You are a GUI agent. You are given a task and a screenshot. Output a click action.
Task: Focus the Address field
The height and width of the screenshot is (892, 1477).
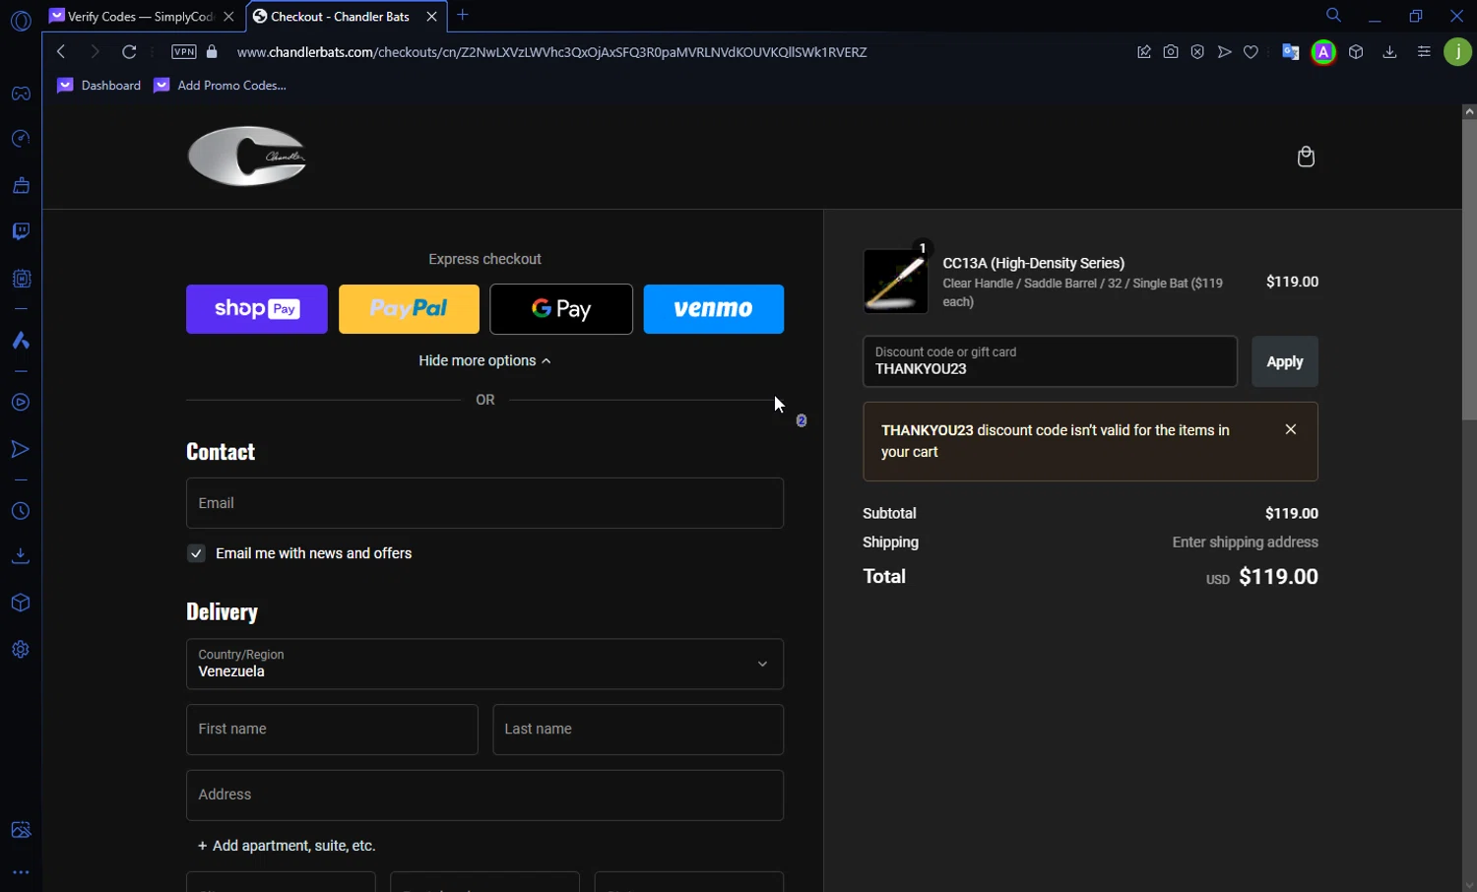pyautogui.click(x=484, y=796)
